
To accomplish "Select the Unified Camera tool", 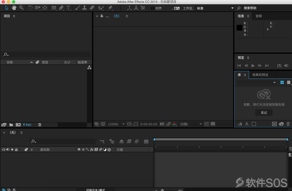I will 38,8.
